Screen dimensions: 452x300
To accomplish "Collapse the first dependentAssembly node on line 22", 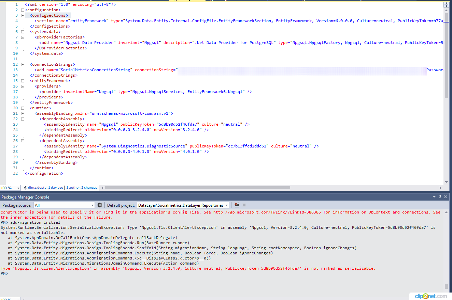I will pyautogui.click(x=23, y=119).
